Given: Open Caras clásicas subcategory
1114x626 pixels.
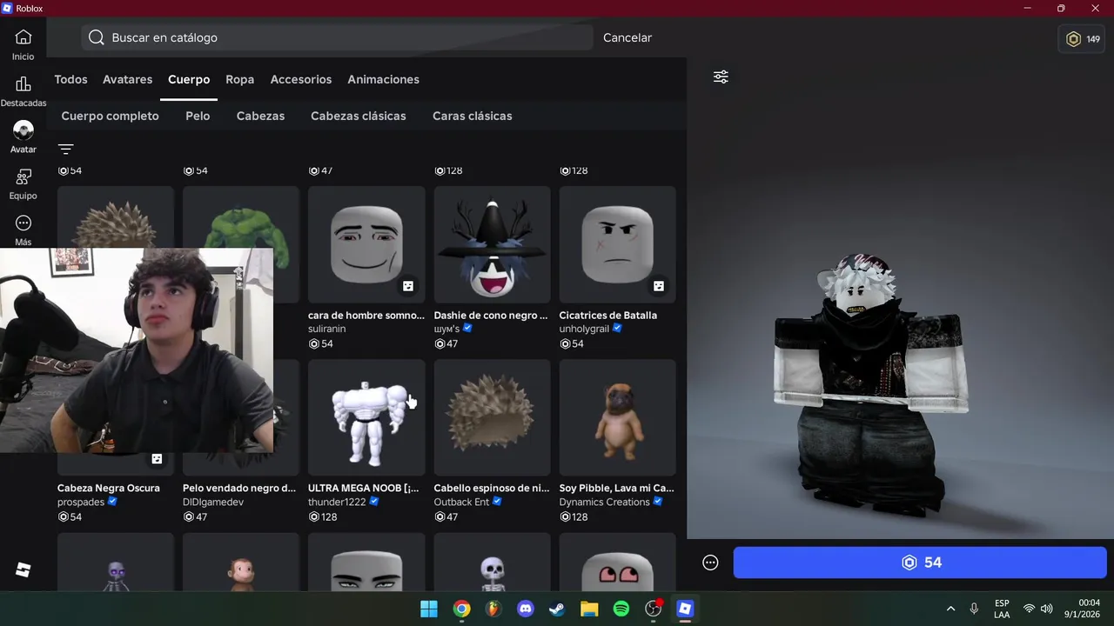Looking at the screenshot, I should tap(473, 116).
